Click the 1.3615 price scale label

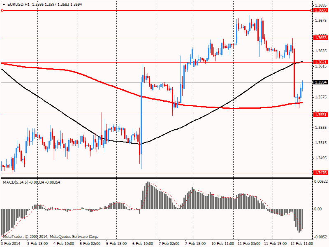pyautogui.click(x=321, y=66)
